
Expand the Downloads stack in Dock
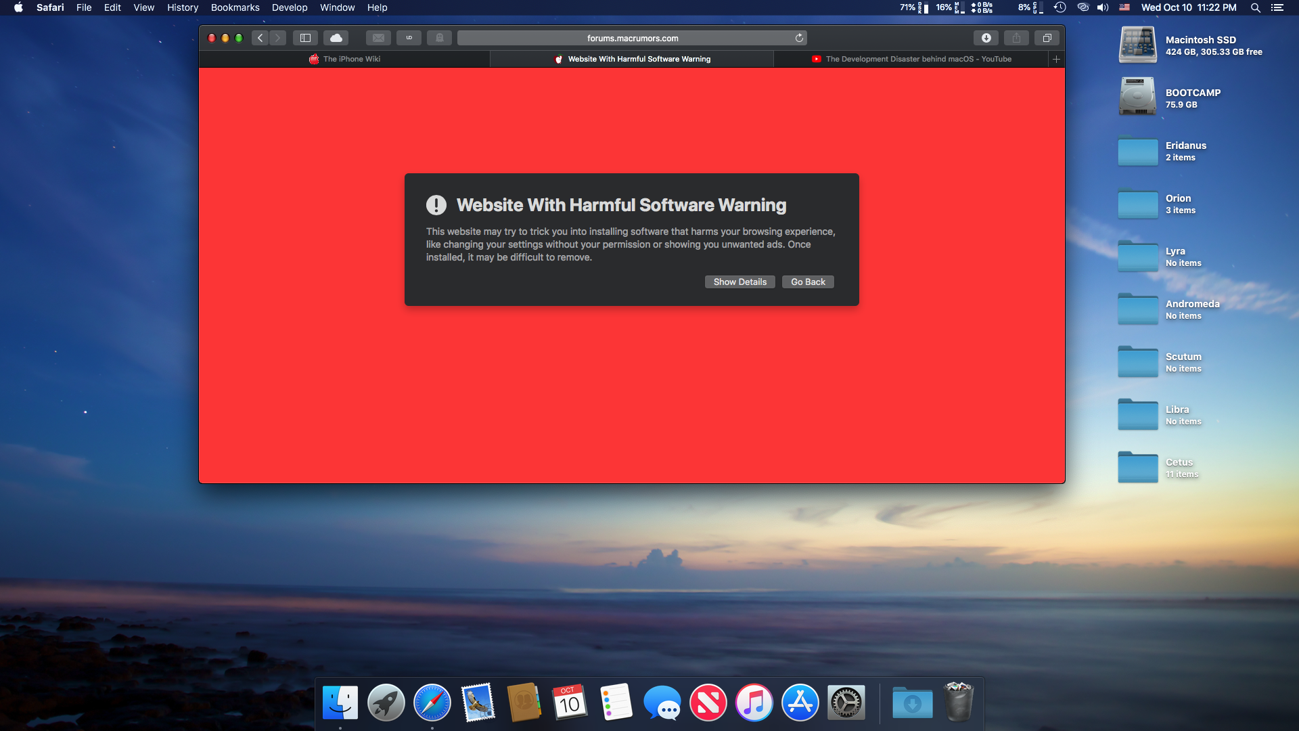point(912,703)
